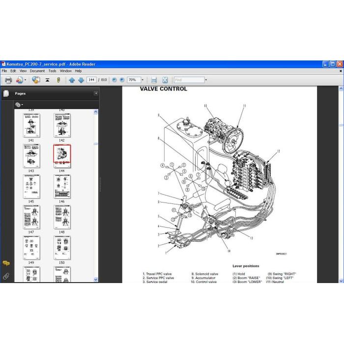Click the highlighter pen icon
The width and height of the screenshot is (344, 344).
[58, 80]
